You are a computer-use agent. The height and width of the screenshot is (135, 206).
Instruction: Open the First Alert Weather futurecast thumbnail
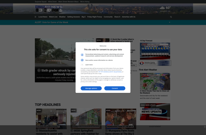pos(155,82)
